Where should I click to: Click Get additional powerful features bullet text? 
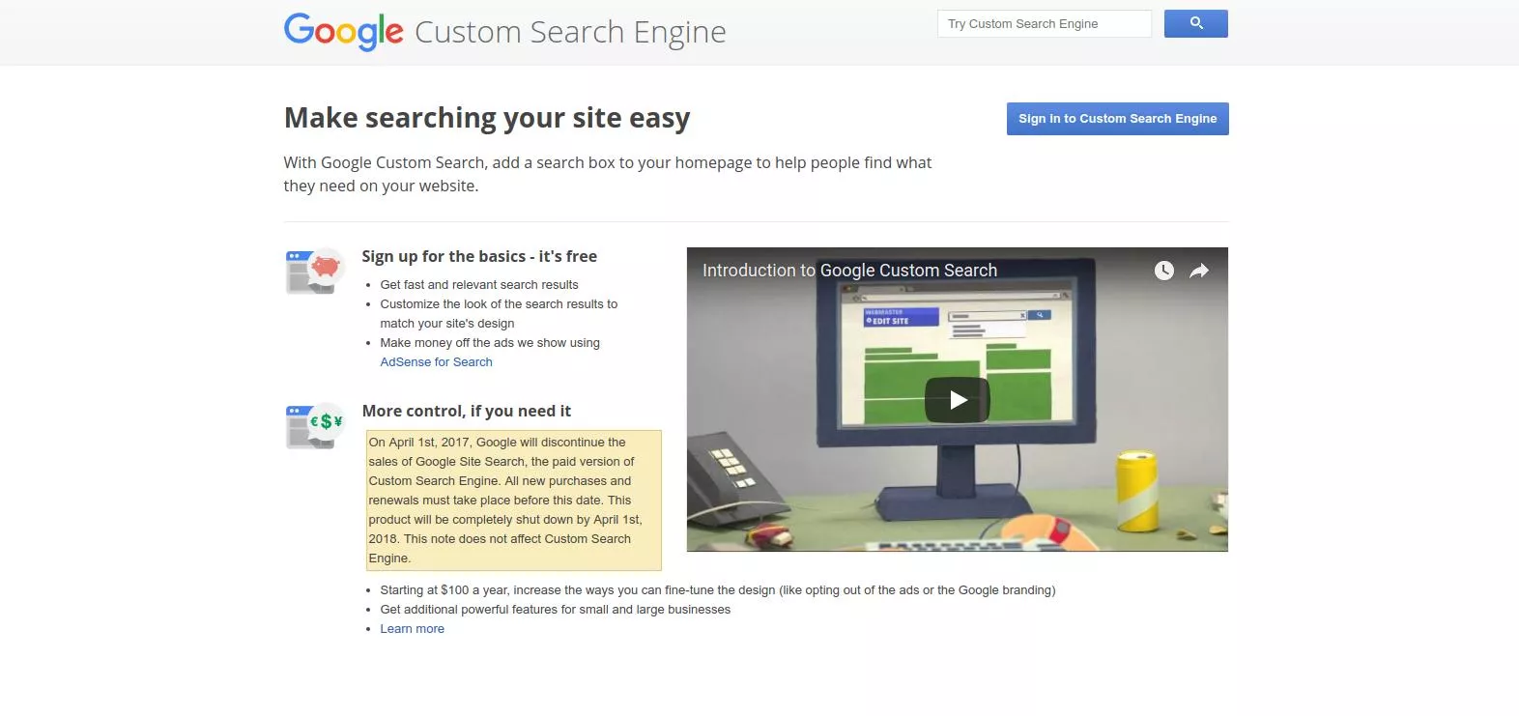[x=556, y=610]
